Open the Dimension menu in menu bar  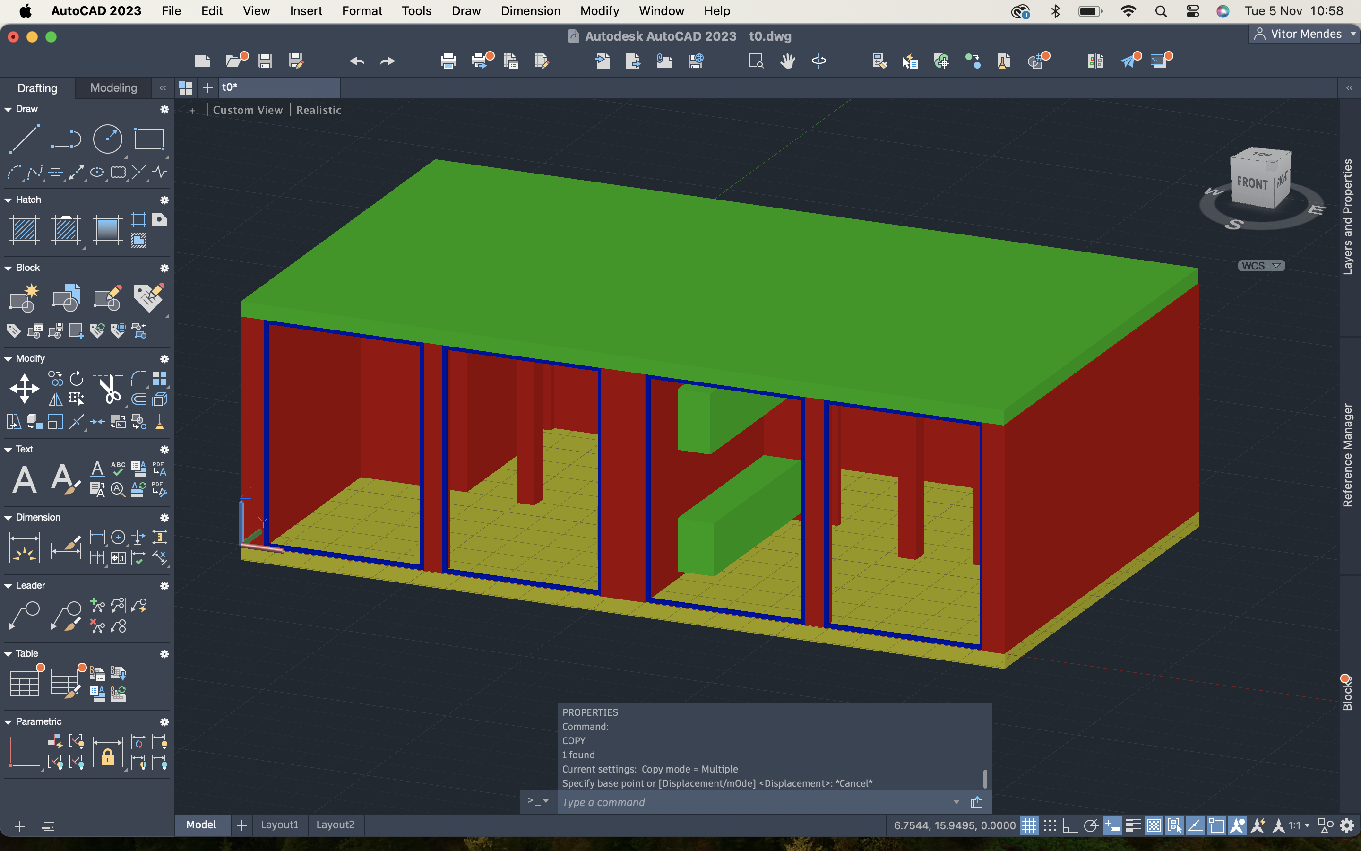click(530, 11)
